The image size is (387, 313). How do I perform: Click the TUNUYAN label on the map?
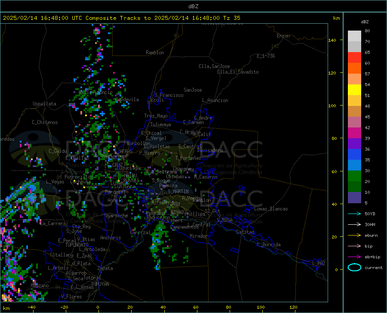[100, 284]
